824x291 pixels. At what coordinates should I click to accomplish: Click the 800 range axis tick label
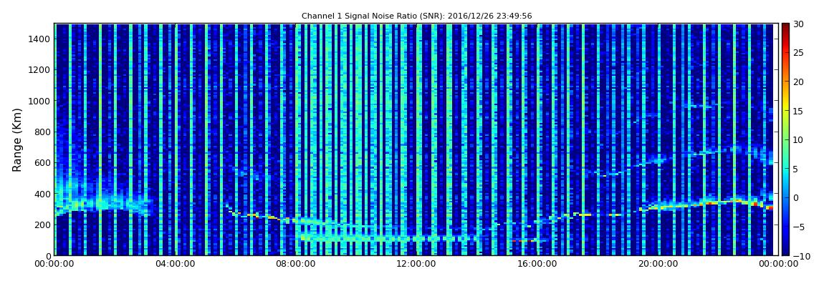[42, 132]
